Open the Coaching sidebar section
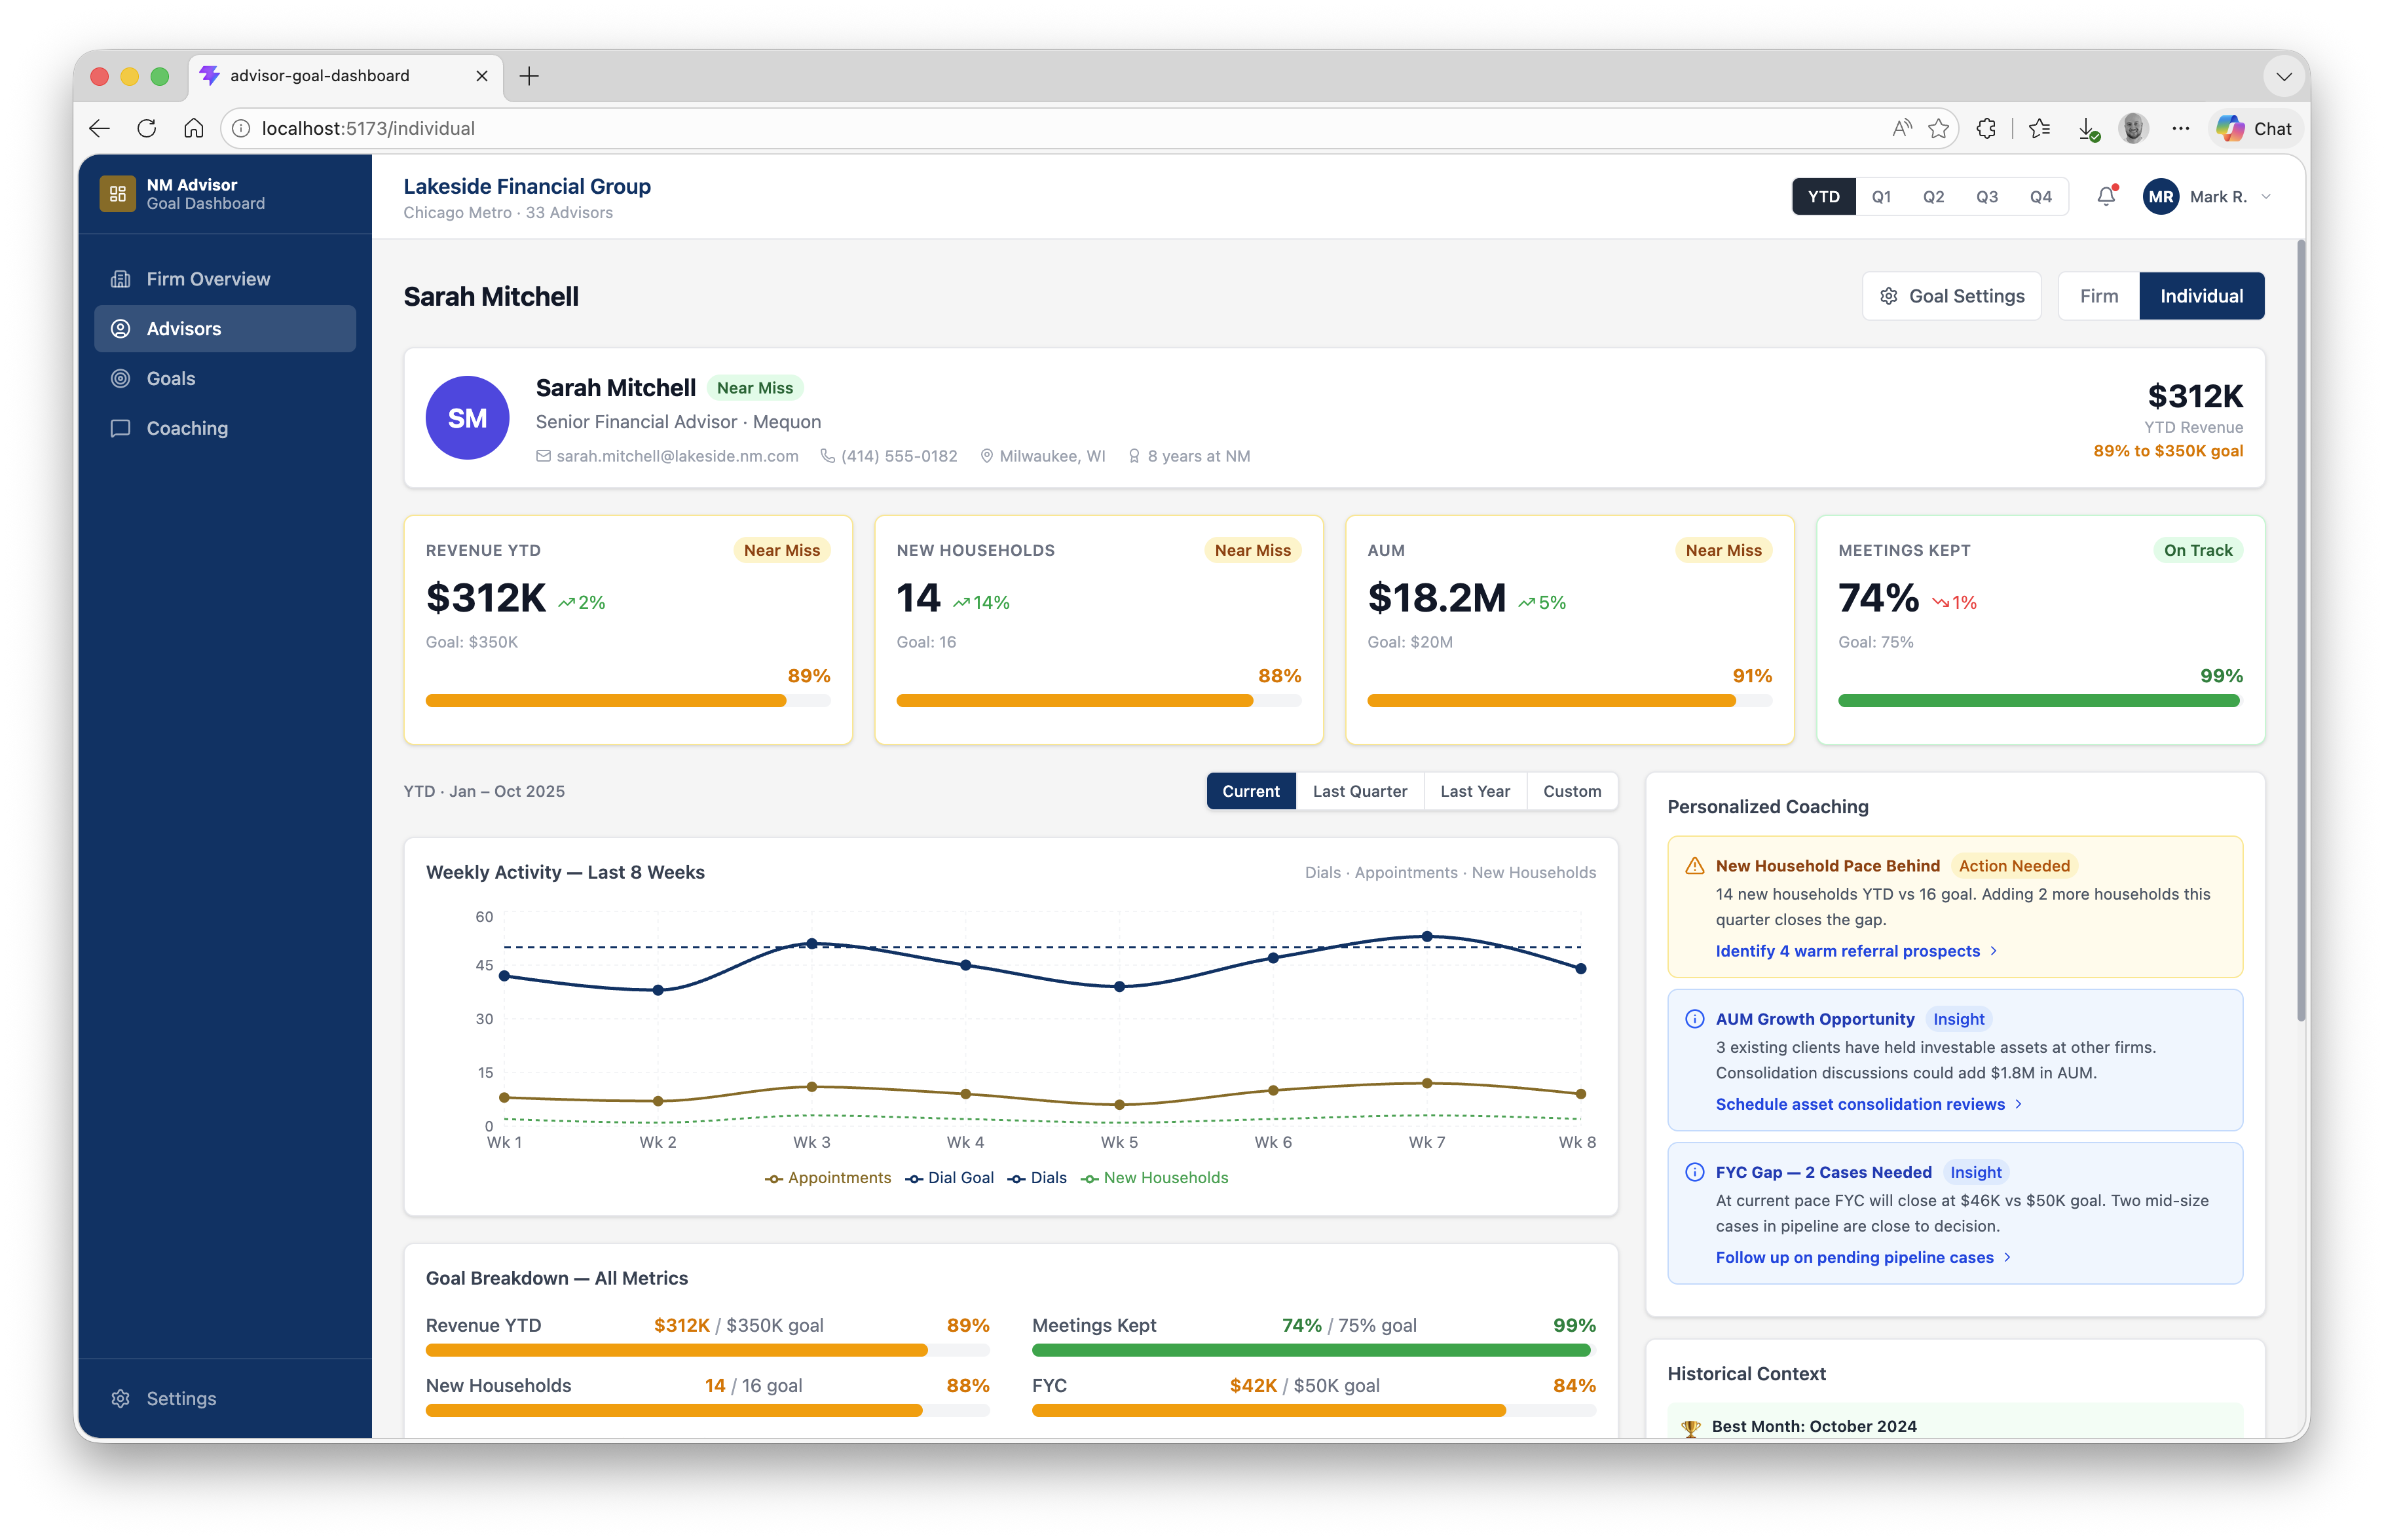2384x1540 pixels. click(x=225, y=428)
